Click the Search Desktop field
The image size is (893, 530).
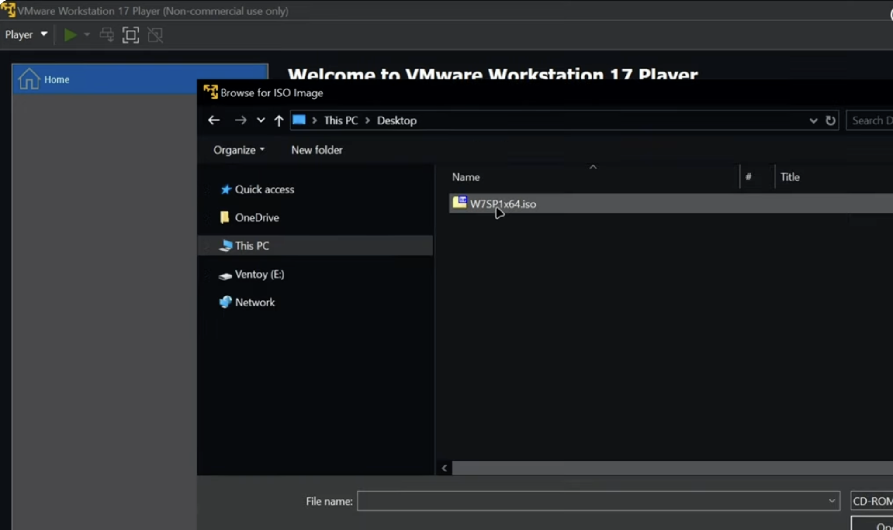tap(870, 120)
